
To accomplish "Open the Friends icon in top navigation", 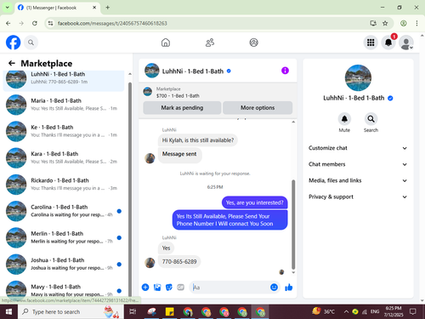I will (210, 43).
